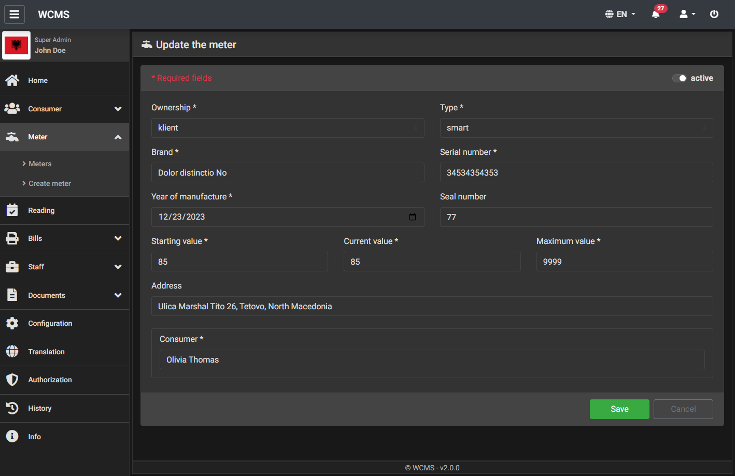The width and height of the screenshot is (735, 476).
Task: Click the John Doe profile name
Action: pos(50,50)
